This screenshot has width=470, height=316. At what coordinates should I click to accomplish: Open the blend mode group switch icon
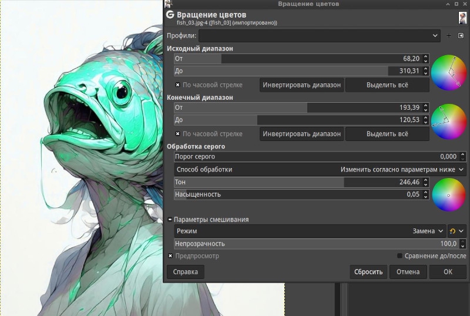456,231
